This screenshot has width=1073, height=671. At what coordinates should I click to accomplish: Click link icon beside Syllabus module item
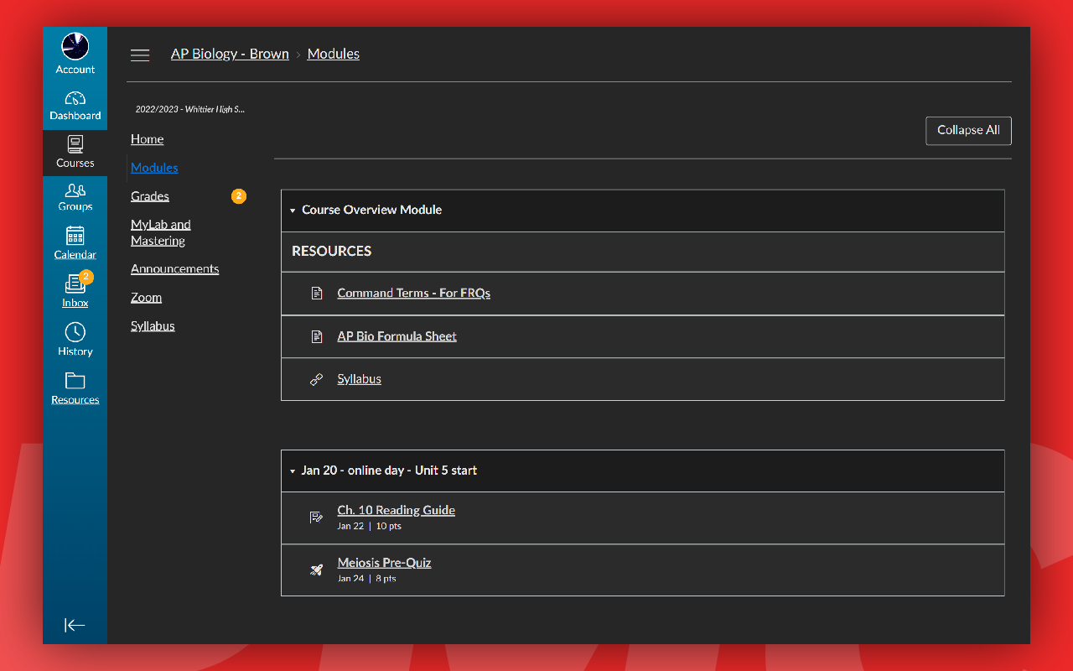coord(317,379)
